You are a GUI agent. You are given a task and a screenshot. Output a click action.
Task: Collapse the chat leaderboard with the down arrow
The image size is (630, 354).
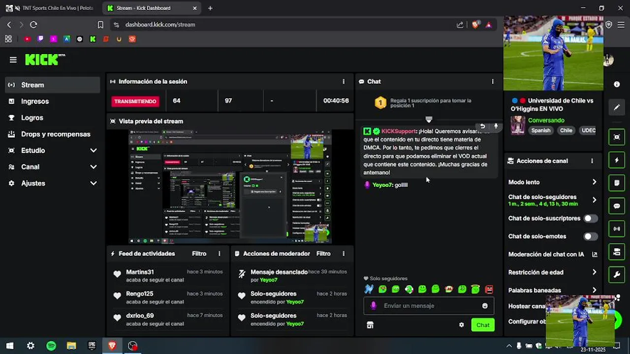[x=429, y=119]
